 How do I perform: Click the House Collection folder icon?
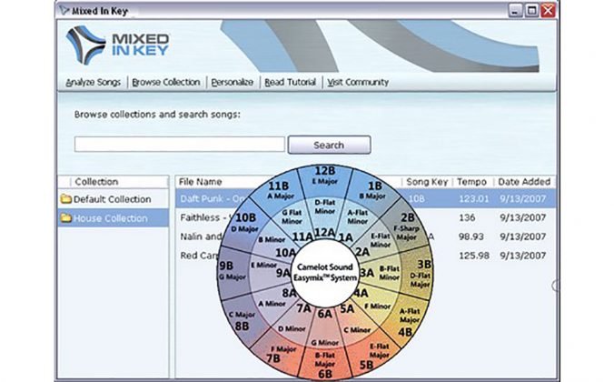click(x=65, y=217)
